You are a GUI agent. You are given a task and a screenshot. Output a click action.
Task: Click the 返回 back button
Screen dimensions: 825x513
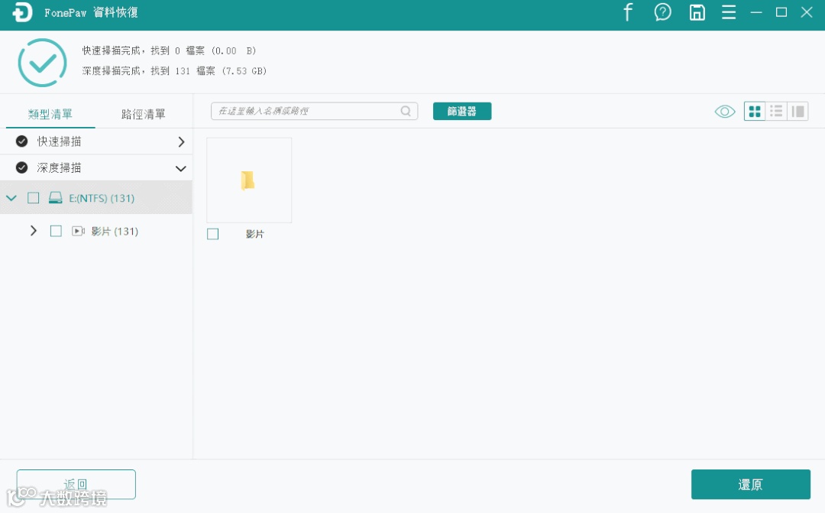[76, 484]
